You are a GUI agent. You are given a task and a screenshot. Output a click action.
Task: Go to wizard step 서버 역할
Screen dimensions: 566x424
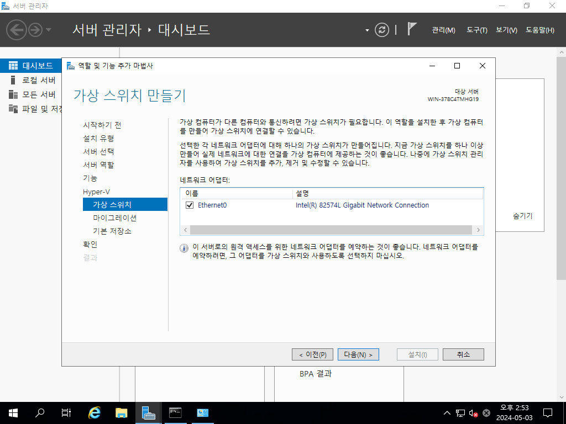click(98, 165)
